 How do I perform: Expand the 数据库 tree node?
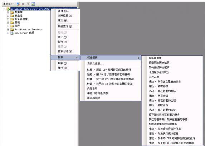[8, 12]
